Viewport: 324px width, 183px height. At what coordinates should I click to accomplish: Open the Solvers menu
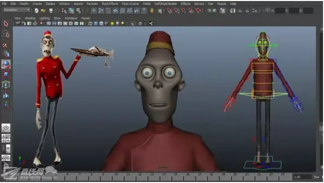click(199, 4)
